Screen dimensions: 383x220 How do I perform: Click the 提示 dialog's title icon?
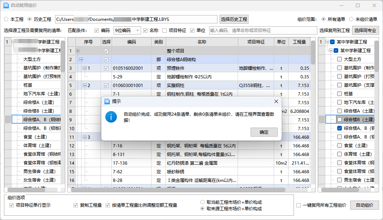pos(107,101)
